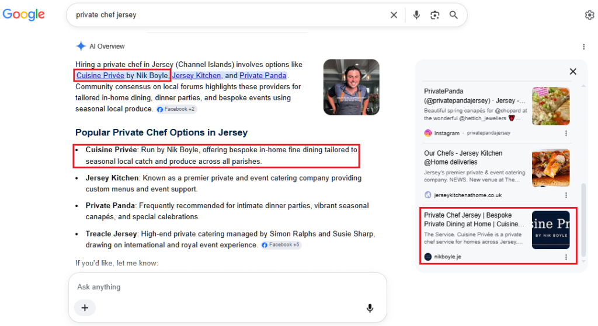598x326 pixels.
Task: Click the AI Overview label
Action: tap(107, 47)
